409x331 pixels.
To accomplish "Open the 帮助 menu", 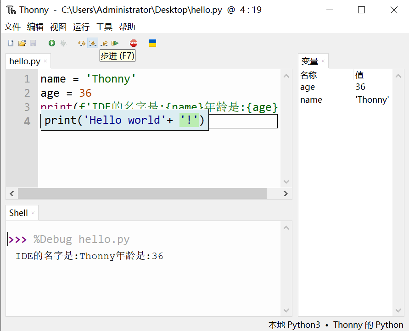I will [x=127, y=27].
